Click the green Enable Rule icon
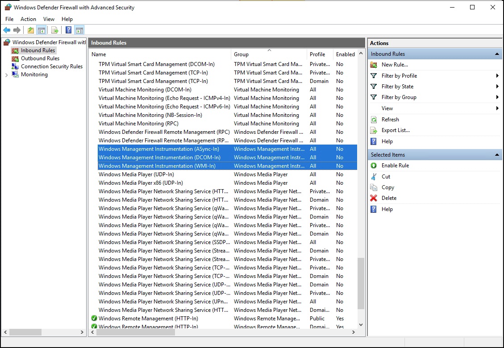 click(374, 166)
